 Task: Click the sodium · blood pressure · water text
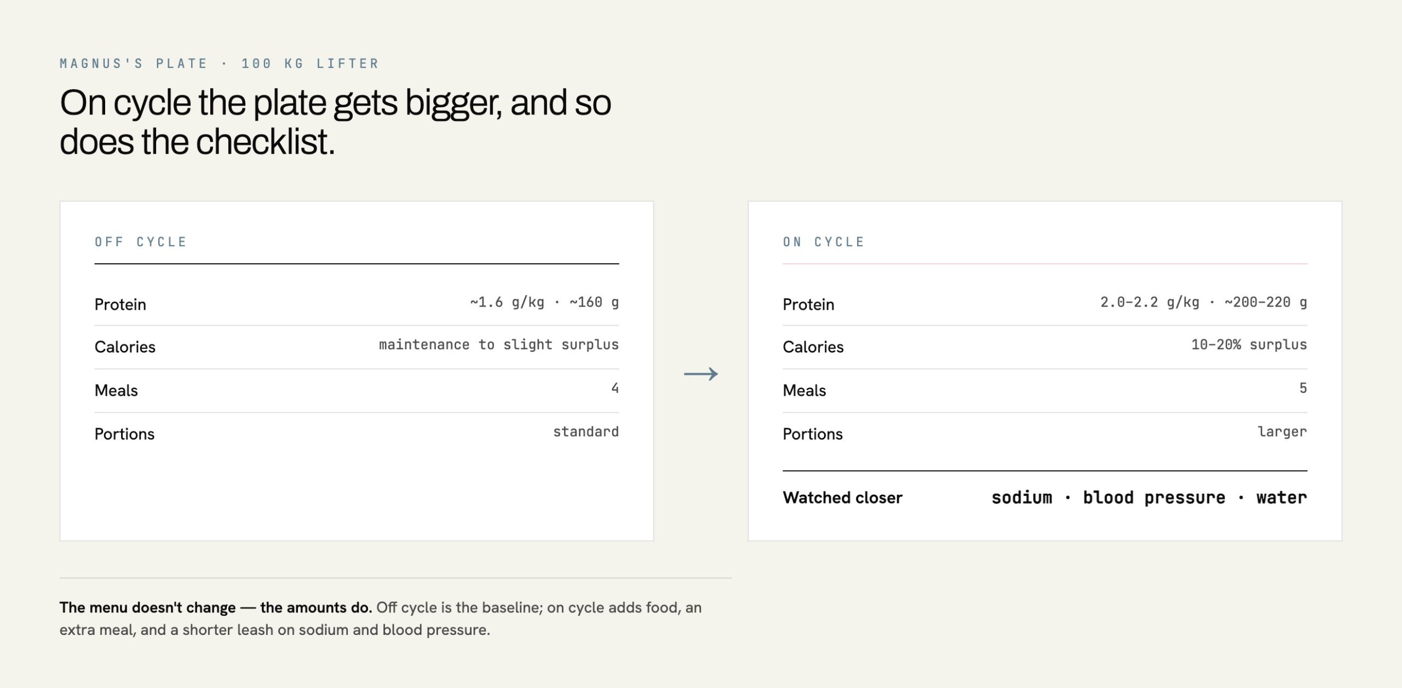point(1149,498)
